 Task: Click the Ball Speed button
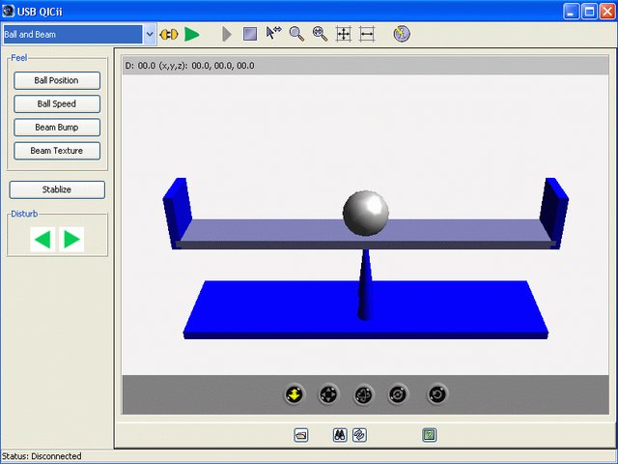[57, 103]
